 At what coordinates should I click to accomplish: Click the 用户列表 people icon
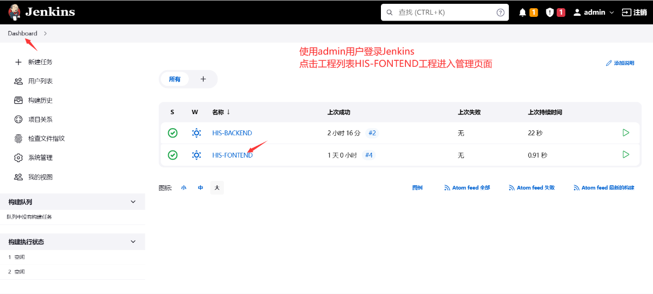tap(18, 81)
